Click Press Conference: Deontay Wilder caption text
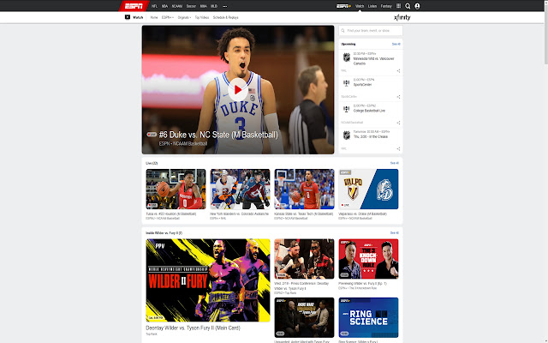The image size is (548, 343). [x=301, y=286]
